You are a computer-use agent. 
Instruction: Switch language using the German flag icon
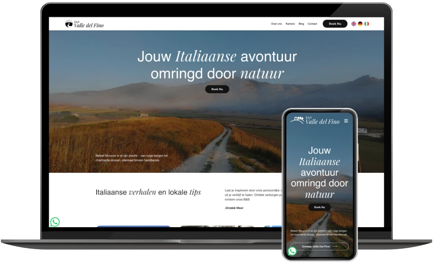(x=359, y=24)
